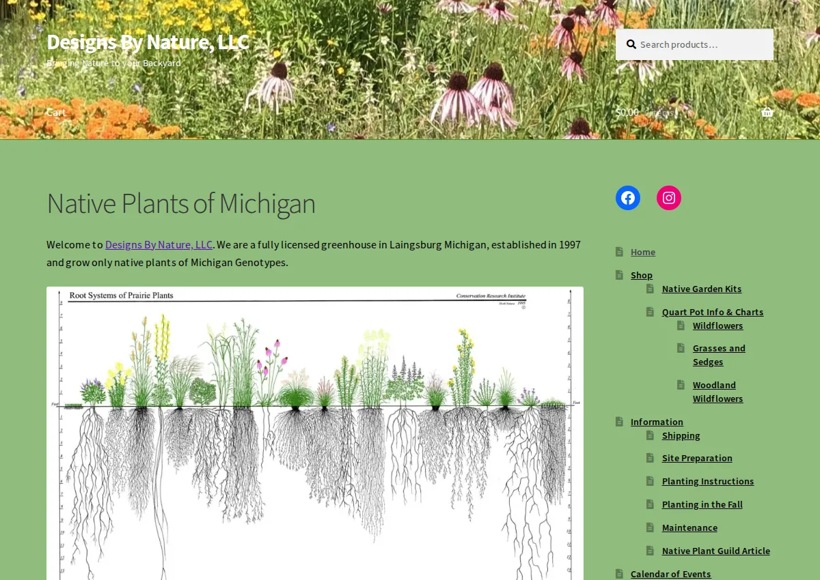Click the page icon beside Woodland Wildflowers
The height and width of the screenshot is (580, 820).
(681, 385)
